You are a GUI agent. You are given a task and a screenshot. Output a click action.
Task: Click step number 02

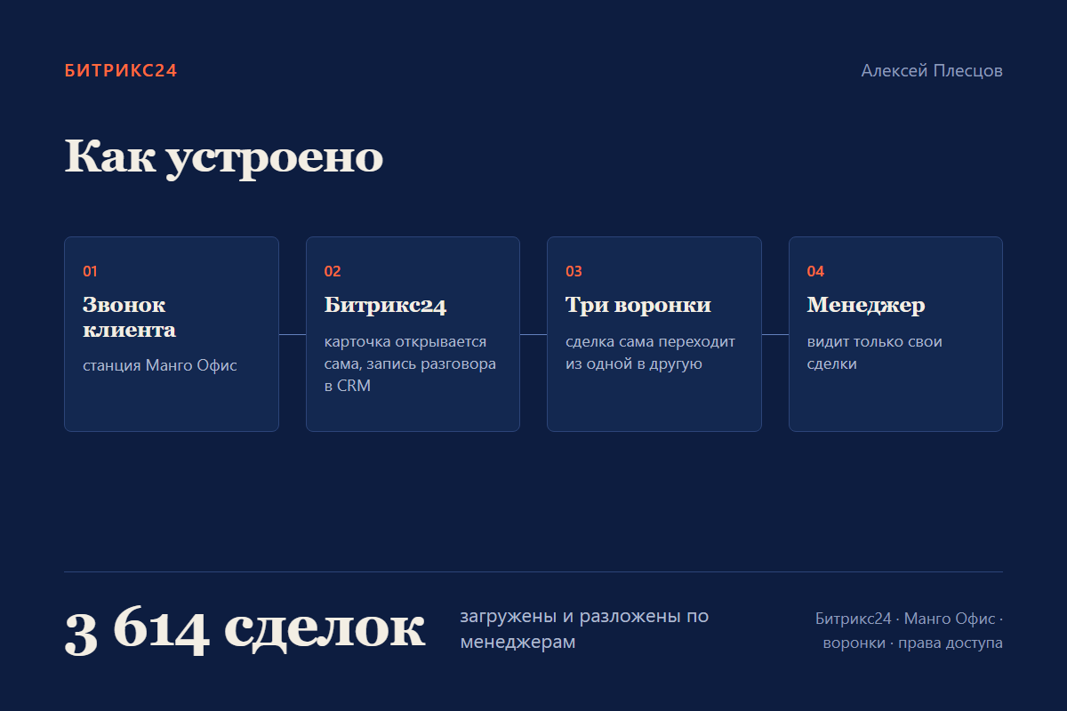(x=333, y=271)
